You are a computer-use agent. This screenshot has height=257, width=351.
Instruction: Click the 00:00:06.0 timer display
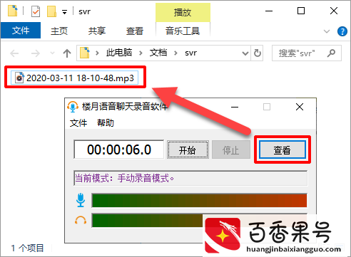coord(119,150)
